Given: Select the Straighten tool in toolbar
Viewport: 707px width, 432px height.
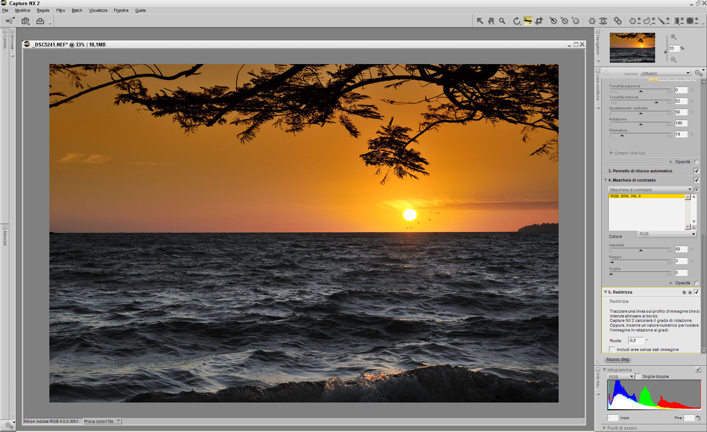Looking at the screenshot, I should [x=528, y=21].
